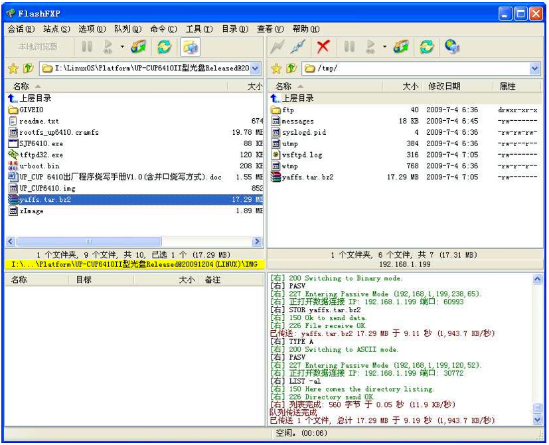
Task: Select remote utmp file
Action: pyautogui.click(x=405, y=143)
